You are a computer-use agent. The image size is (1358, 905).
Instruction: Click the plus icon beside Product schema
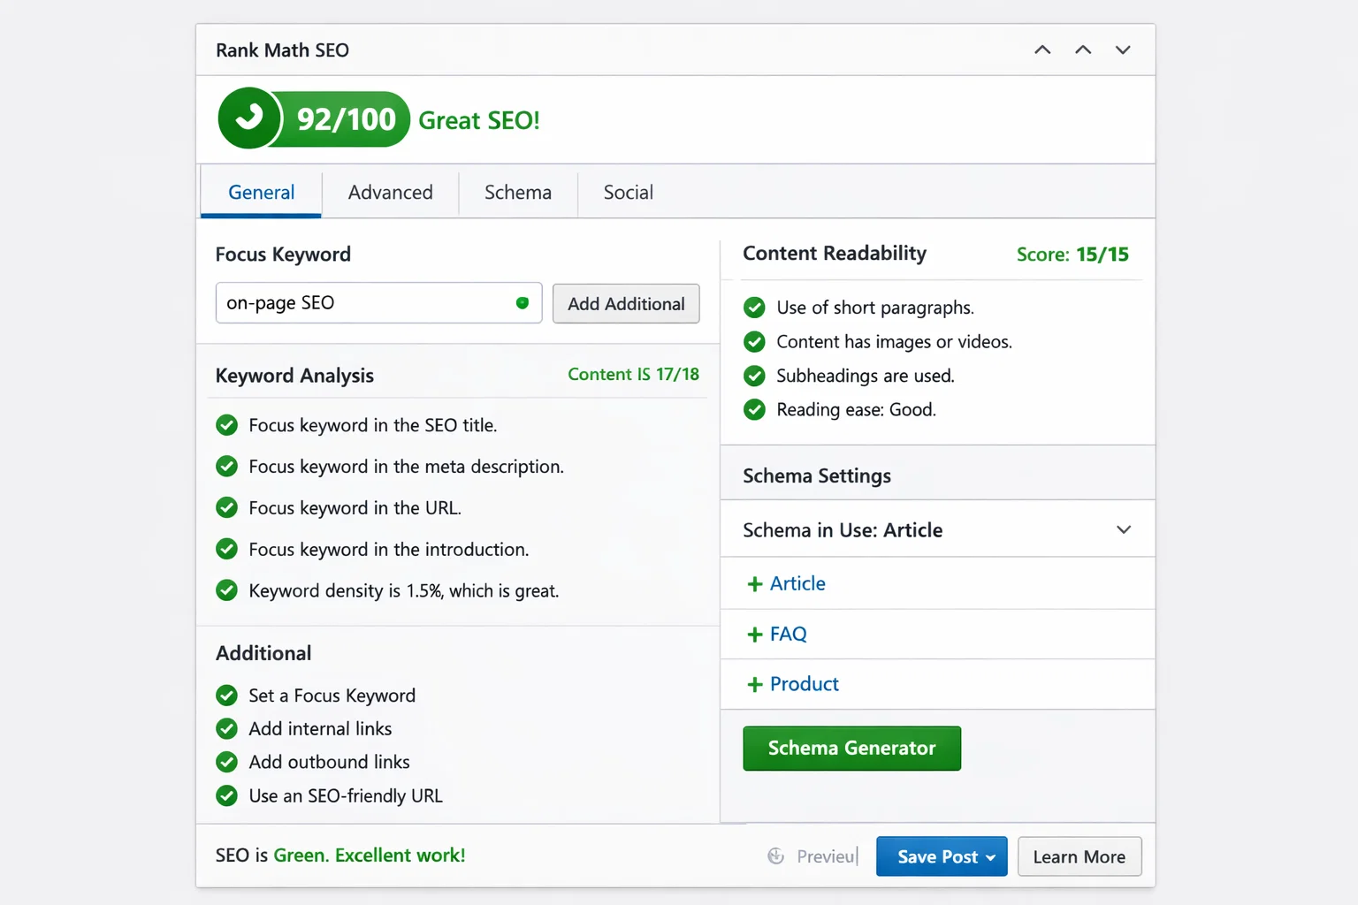755,685
